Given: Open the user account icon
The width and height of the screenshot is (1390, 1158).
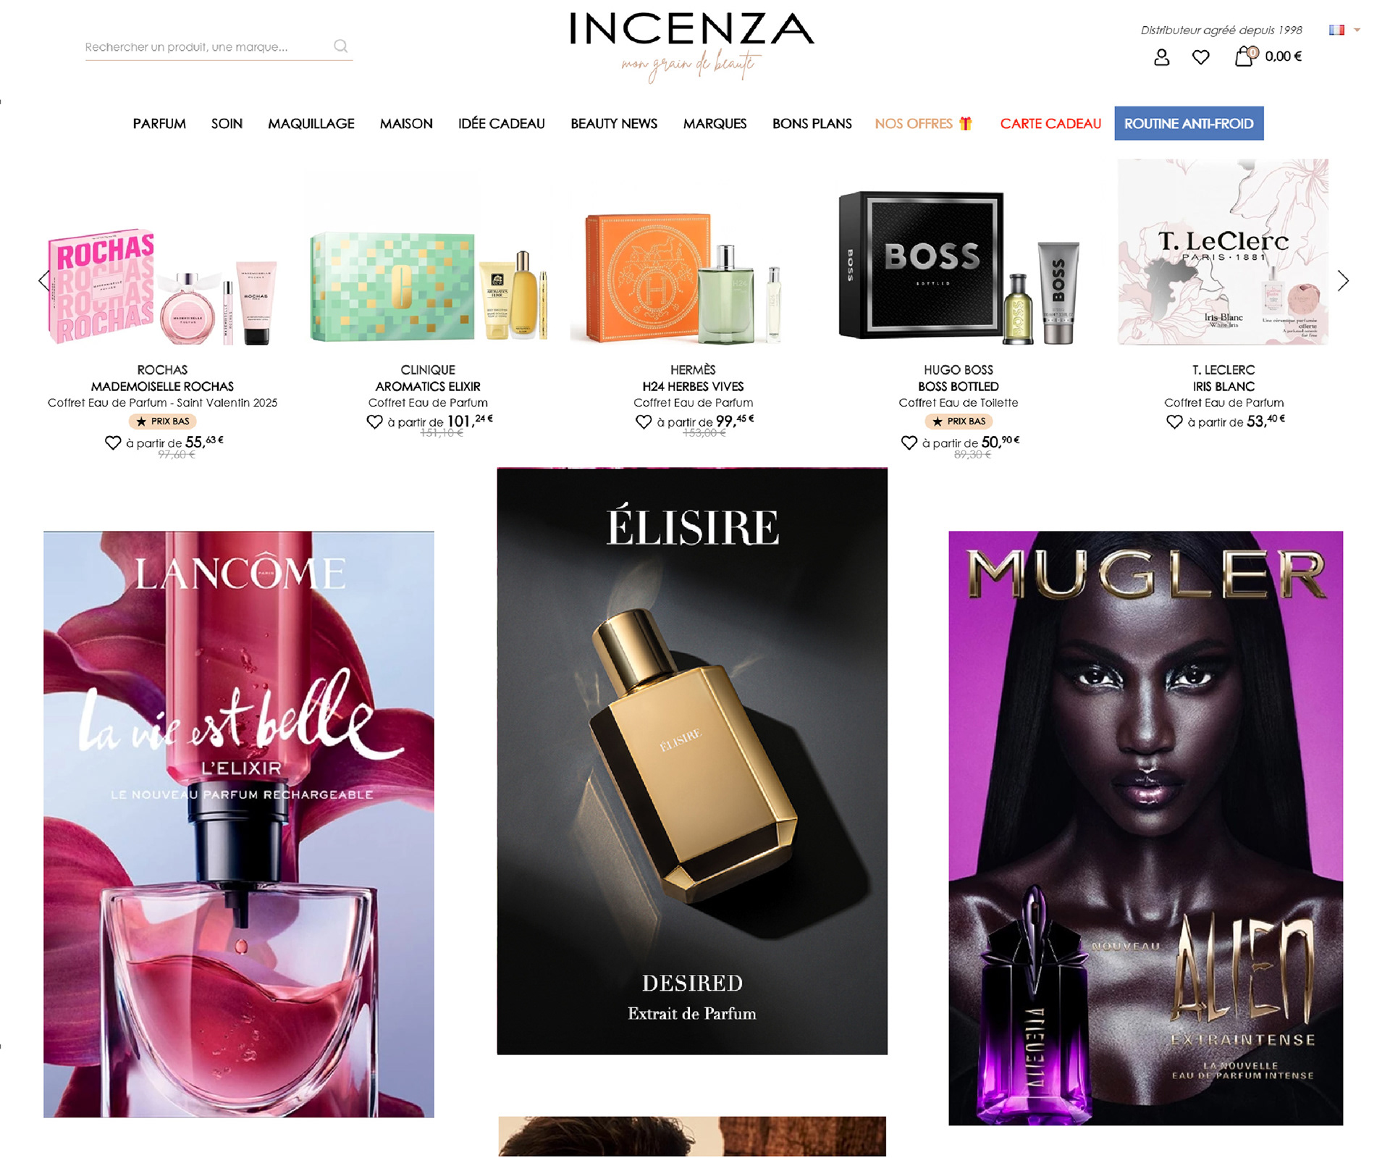Looking at the screenshot, I should click(x=1161, y=57).
